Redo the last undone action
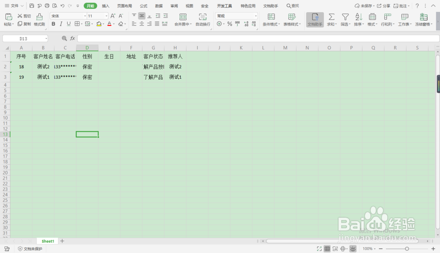440x253 pixels. tap(70, 6)
